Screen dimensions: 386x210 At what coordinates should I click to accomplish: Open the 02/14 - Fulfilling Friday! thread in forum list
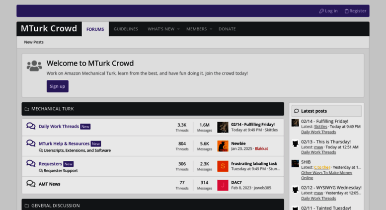[x=253, y=125]
